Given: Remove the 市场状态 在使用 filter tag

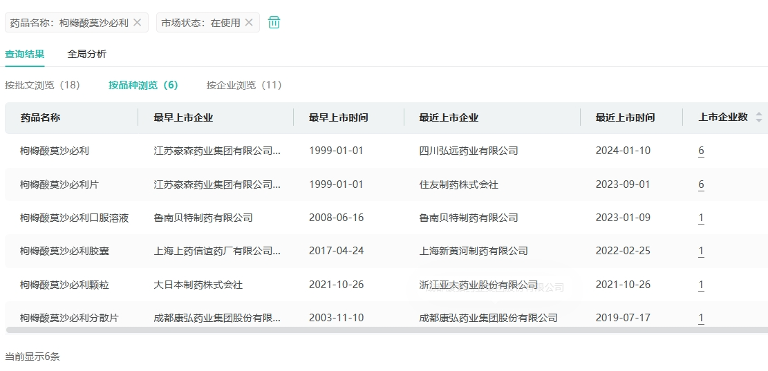Looking at the screenshot, I should [249, 23].
